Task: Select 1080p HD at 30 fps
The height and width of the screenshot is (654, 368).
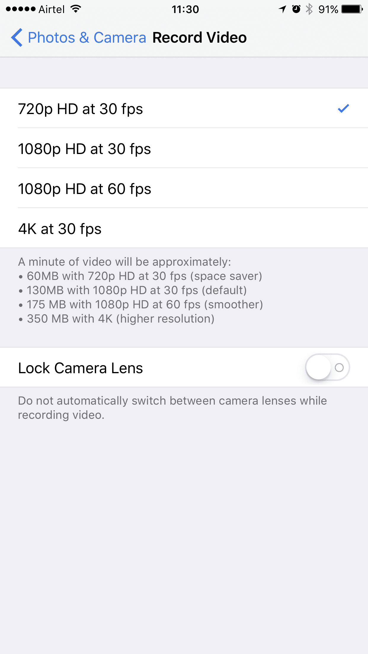Action: pos(184,148)
